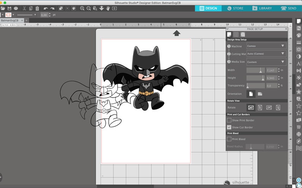Open the Align panel icon in sidebar

[299, 71]
